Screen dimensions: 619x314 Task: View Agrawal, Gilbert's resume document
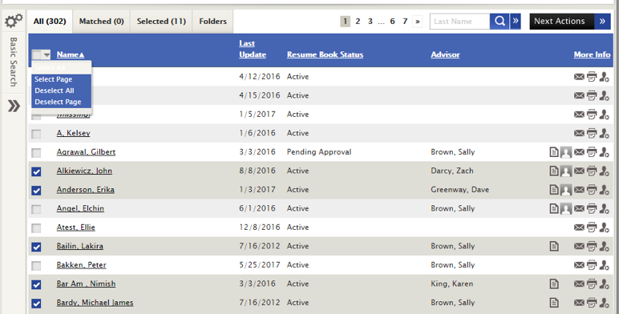(554, 152)
